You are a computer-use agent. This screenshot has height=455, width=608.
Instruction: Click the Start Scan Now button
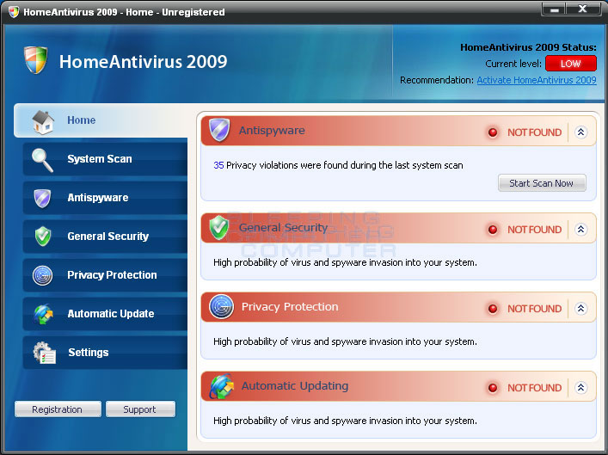click(542, 183)
